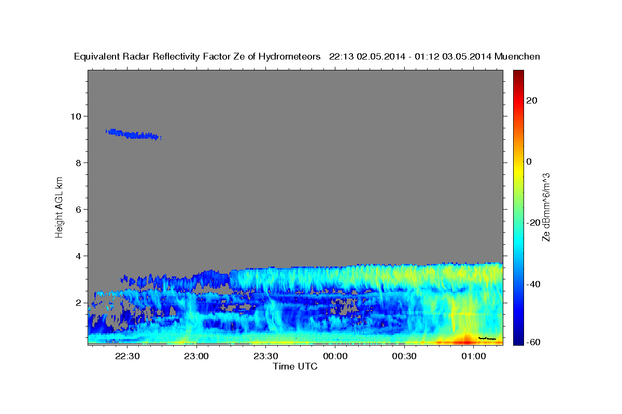
Task: Click the dark red top of the colorbar
Action: pos(518,74)
